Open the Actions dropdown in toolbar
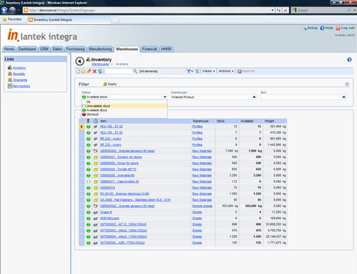 [x=226, y=71]
